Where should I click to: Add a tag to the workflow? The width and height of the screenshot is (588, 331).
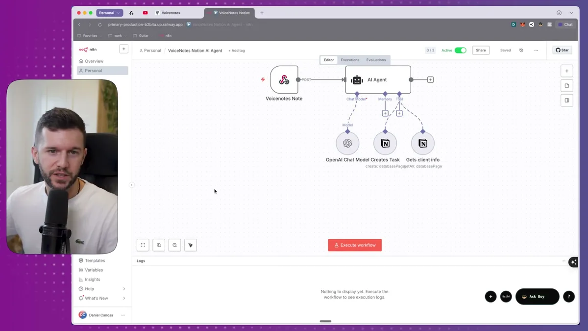(237, 50)
